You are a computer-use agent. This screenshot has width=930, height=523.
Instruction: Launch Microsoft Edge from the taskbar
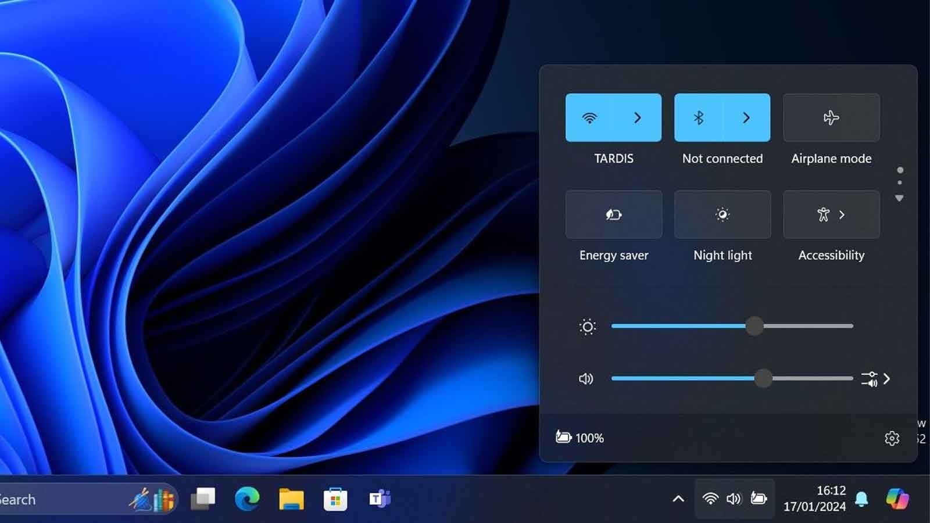246,499
